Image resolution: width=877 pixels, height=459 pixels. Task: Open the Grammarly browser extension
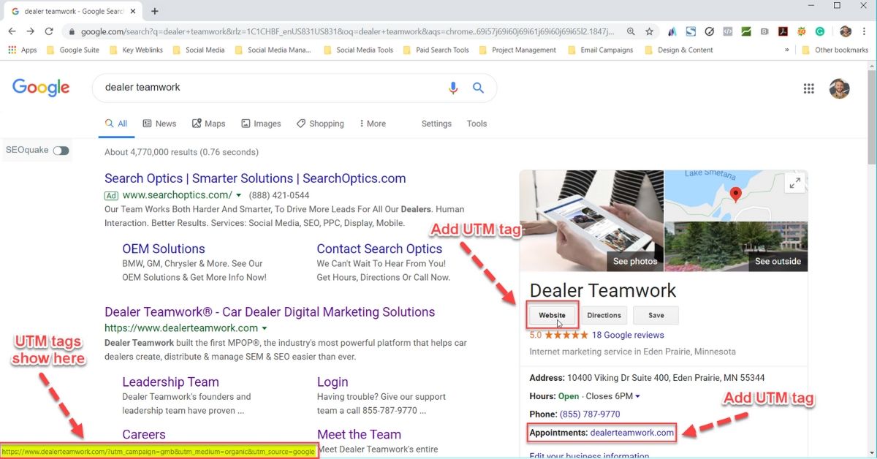click(x=819, y=32)
